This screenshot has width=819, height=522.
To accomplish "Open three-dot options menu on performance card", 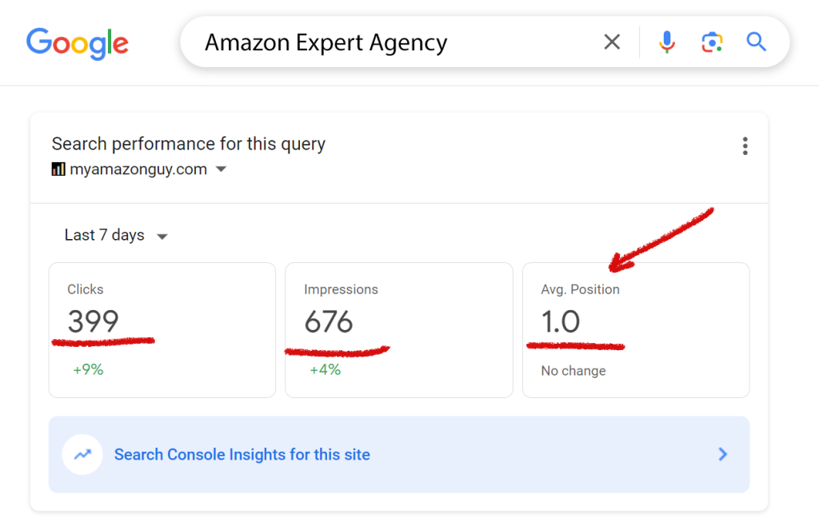I will pyautogui.click(x=745, y=146).
